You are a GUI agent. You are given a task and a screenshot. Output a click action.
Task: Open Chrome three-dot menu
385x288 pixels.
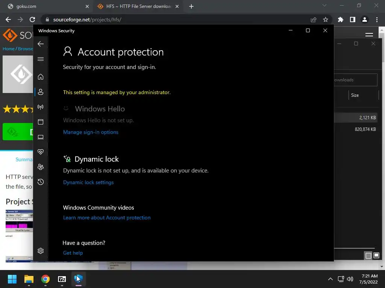click(x=377, y=19)
